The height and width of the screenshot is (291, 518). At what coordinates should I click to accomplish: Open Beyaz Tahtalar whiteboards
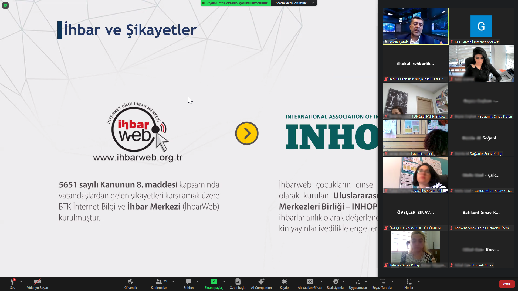382,284
